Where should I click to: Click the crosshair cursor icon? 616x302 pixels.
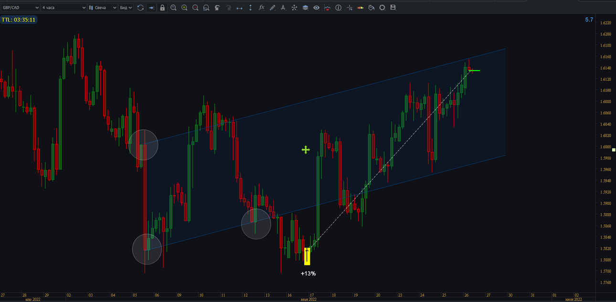pos(350,8)
